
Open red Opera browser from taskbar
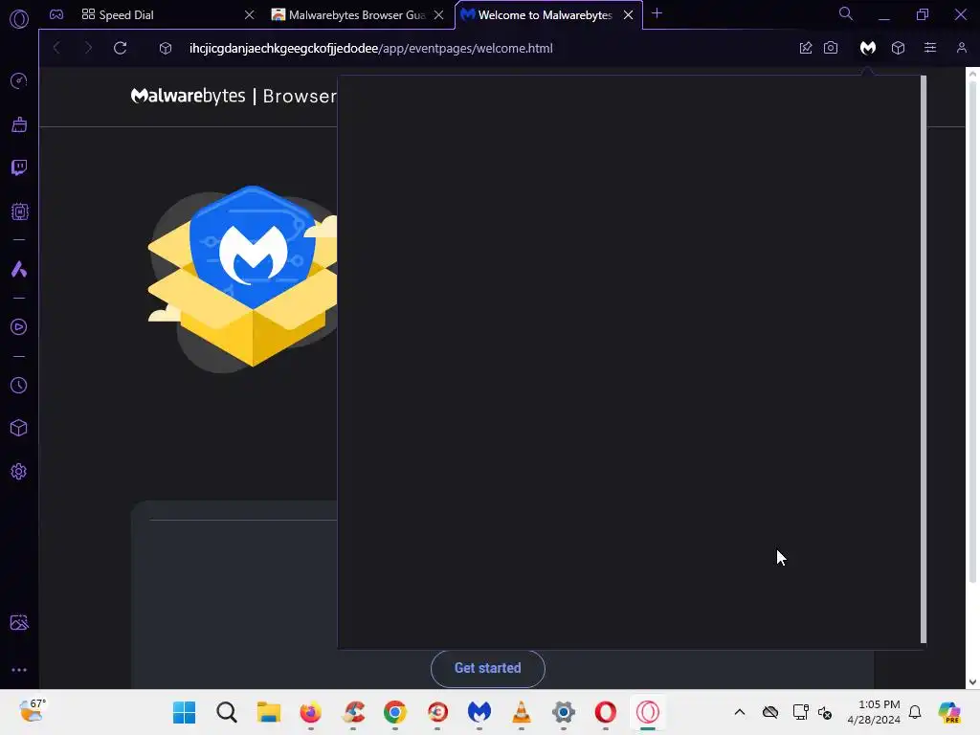(x=606, y=712)
